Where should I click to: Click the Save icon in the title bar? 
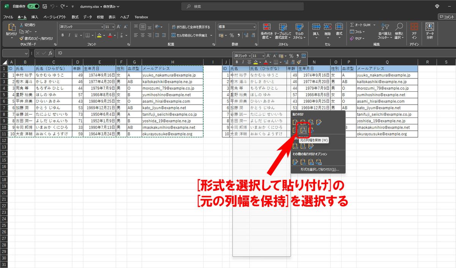coord(45,6)
